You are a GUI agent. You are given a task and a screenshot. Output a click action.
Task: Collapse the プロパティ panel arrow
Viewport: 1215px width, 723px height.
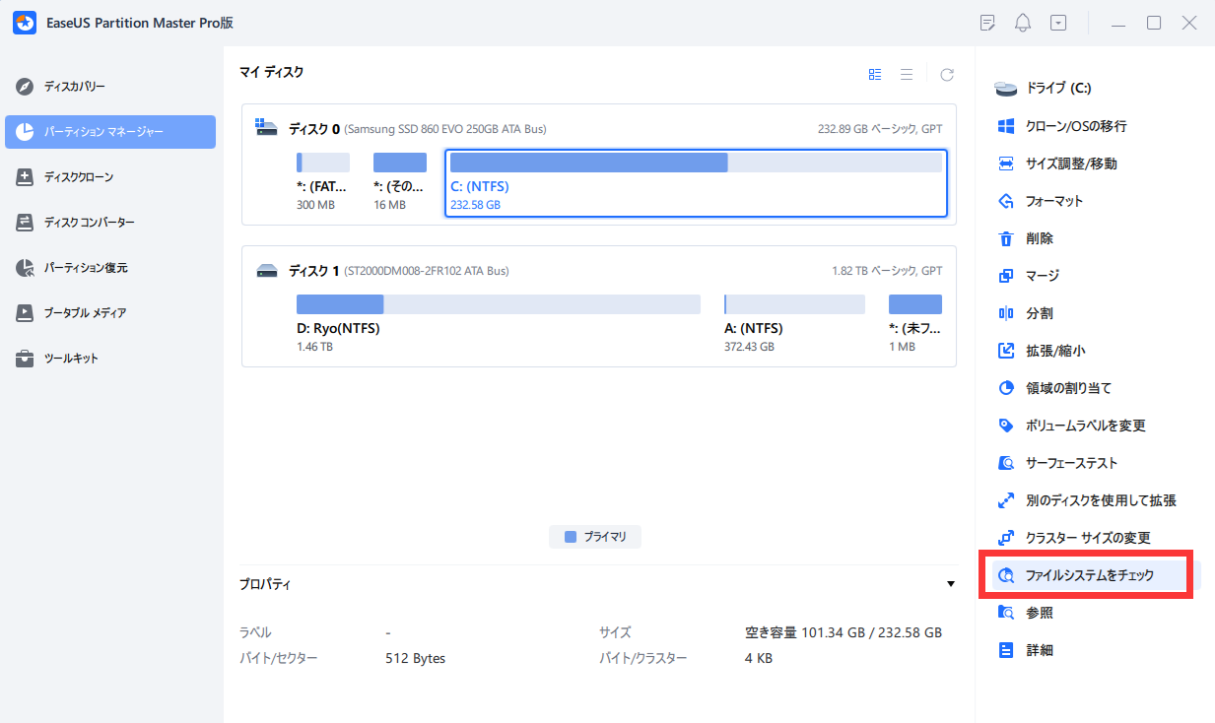(951, 584)
